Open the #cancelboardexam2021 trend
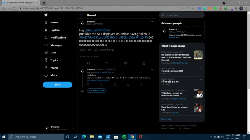 point(172,71)
